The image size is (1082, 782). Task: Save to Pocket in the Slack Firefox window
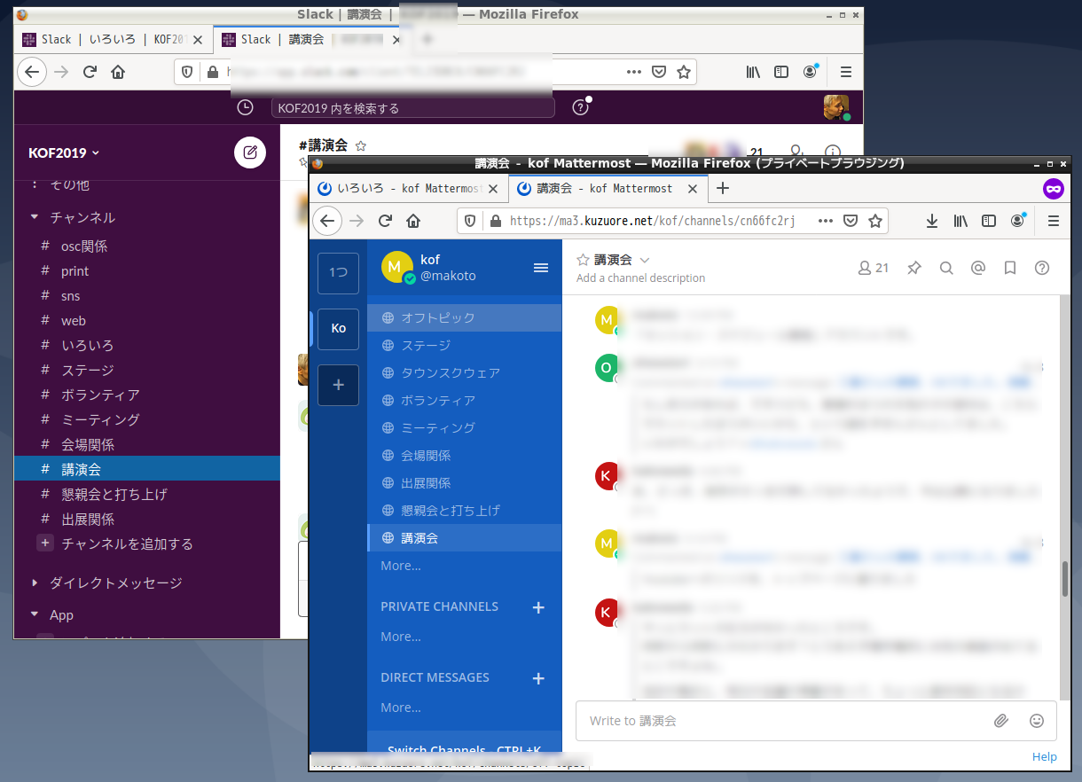(659, 72)
